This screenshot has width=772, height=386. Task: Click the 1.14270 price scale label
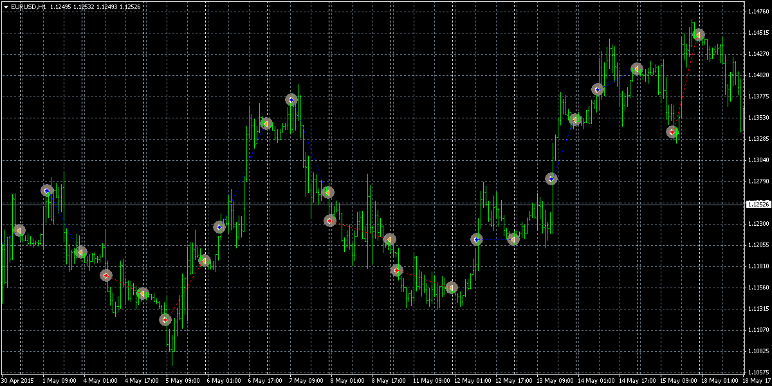(x=758, y=54)
